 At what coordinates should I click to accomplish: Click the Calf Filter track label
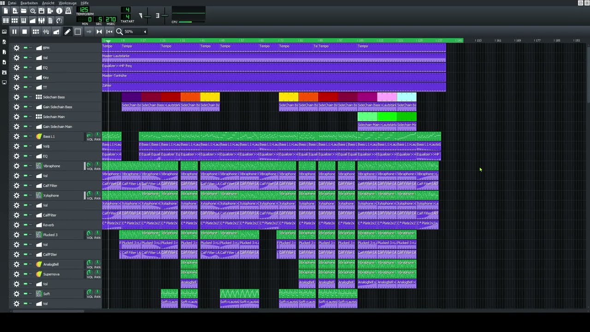click(x=50, y=185)
